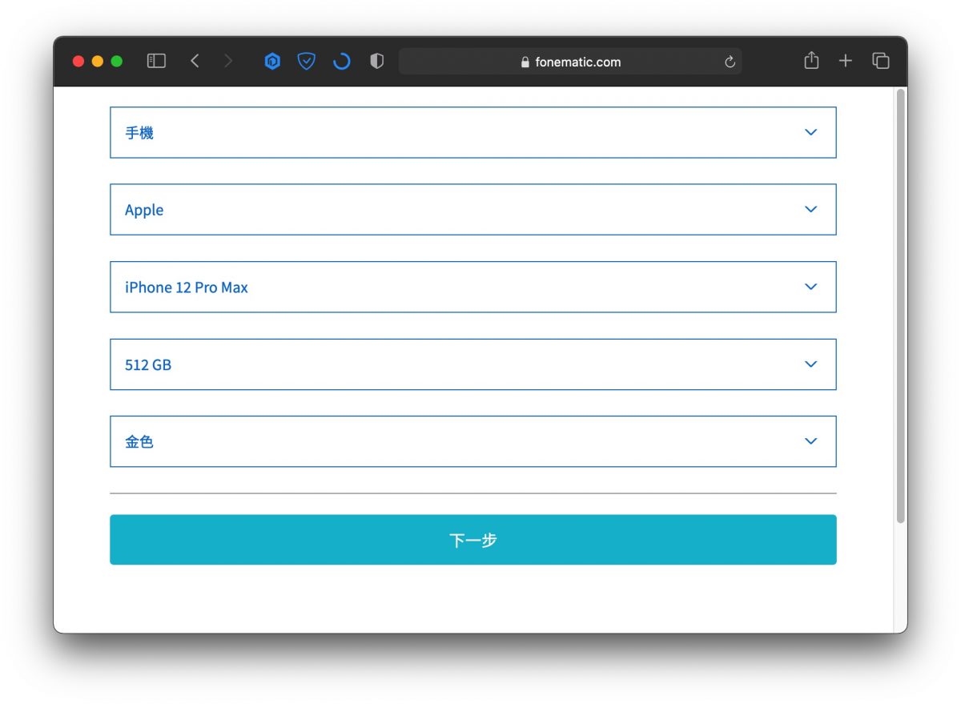Click the fonematic.com address bar

pos(570,62)
